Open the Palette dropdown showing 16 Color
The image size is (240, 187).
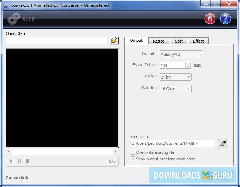coord(175,89)
